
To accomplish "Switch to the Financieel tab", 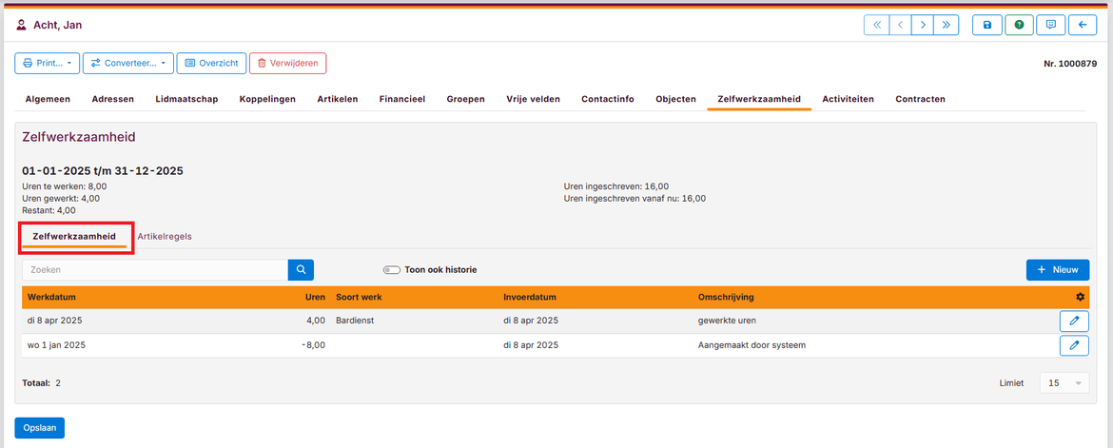I will pos(401,99).
